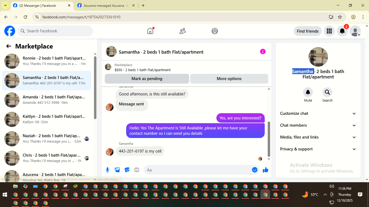Open a new browser tab
The image size is (369, 207).
point(143,5)
